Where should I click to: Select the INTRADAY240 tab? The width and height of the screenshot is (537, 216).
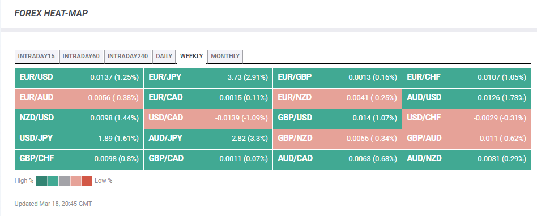pos(128,57)
